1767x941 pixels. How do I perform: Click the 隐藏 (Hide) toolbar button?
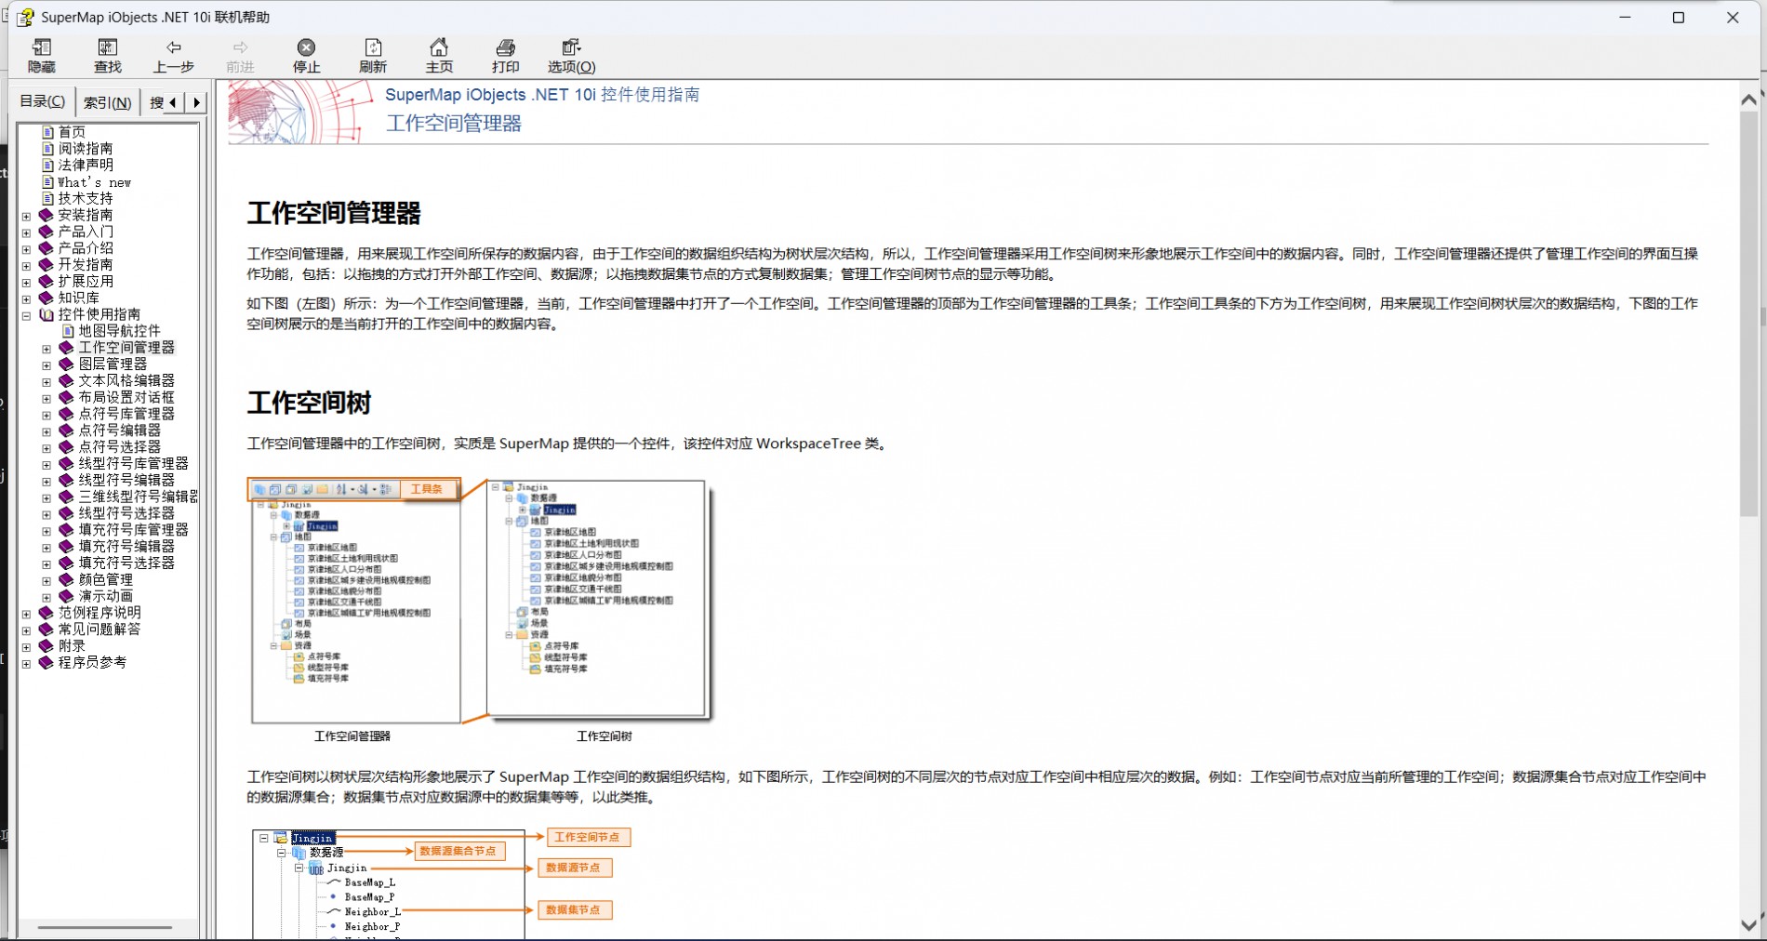[42, 56]
